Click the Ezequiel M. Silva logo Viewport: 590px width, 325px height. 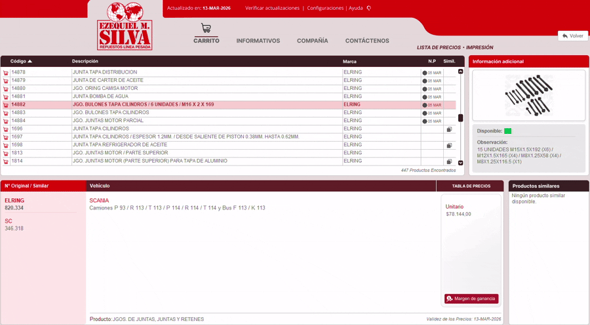125,26
